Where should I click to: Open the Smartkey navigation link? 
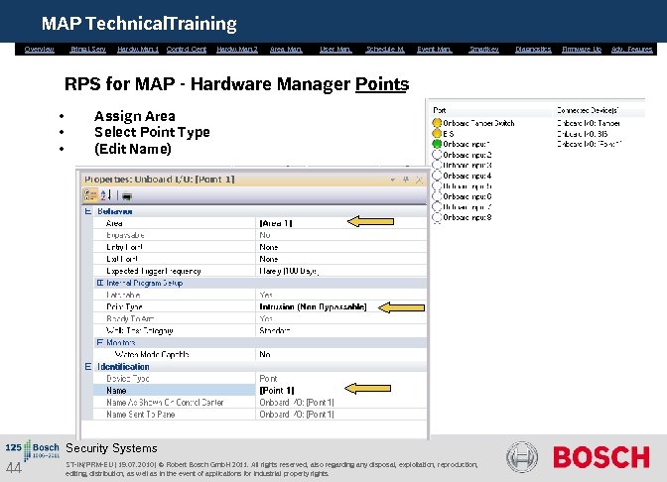[x=483, y=50]
